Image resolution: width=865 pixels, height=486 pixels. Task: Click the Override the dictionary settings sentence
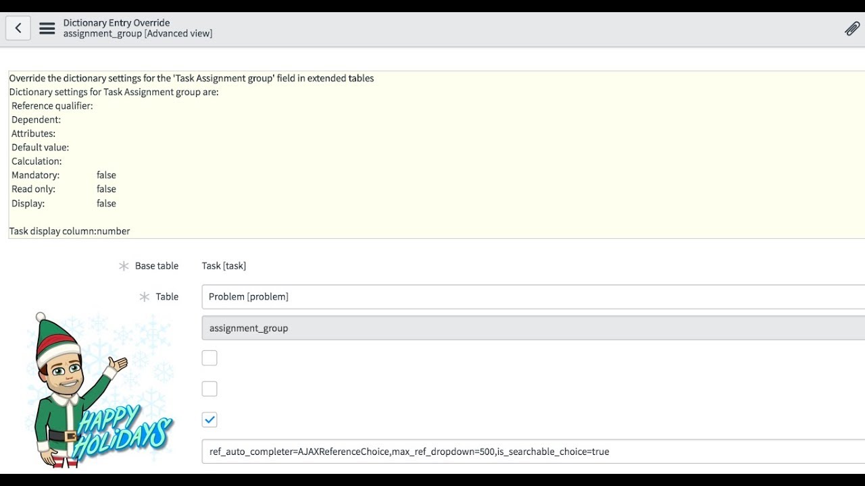coord(191,78)
